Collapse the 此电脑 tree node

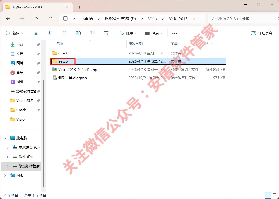click(x=5, y=138)
